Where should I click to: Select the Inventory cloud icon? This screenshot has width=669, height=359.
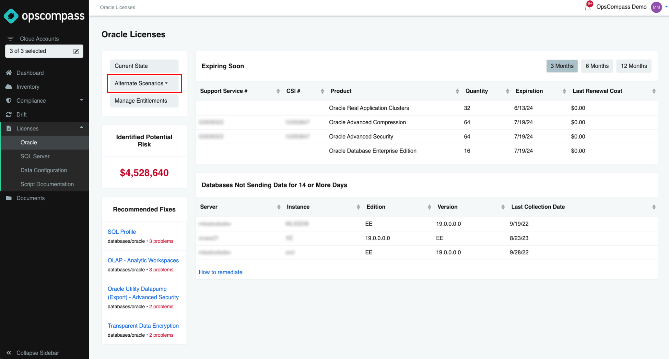tap(9, 86)
